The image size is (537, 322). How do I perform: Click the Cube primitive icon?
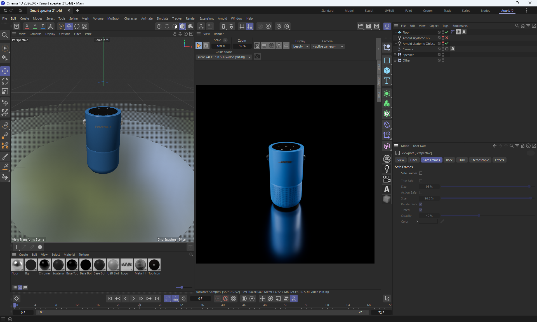click(x=387, y=70)
